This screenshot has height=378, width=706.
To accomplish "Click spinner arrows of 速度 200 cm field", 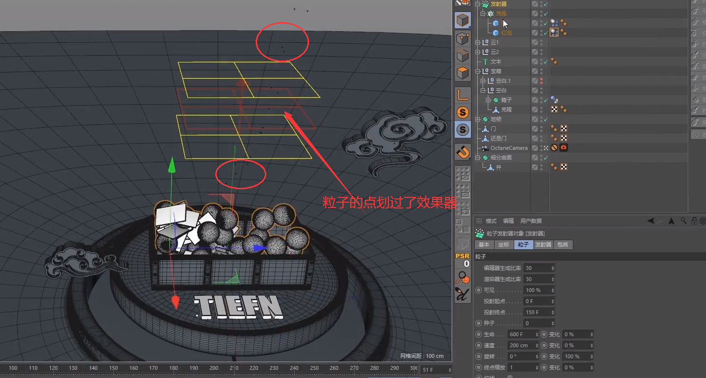I will point(537,345).
